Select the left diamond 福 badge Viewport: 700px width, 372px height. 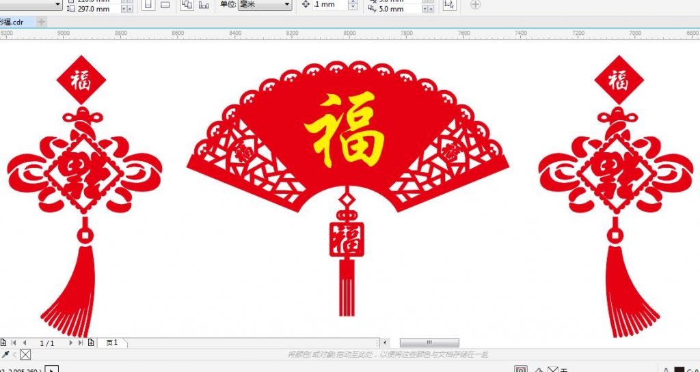coord(81,80)
